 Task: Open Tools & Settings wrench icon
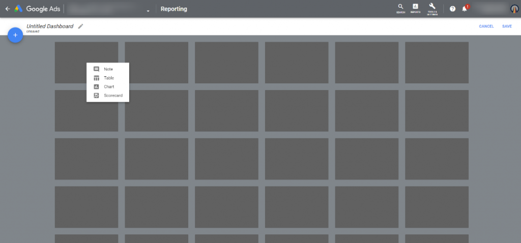click(432, 8)
